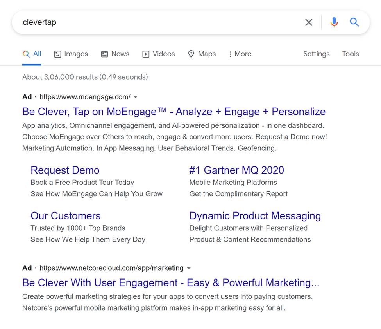This screenshot has height=329, width=381.
Task: Open the Our Customers sitelink
Action: click(66, 216)
